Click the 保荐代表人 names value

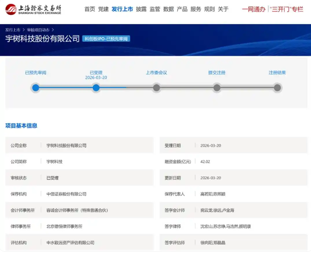213,194
